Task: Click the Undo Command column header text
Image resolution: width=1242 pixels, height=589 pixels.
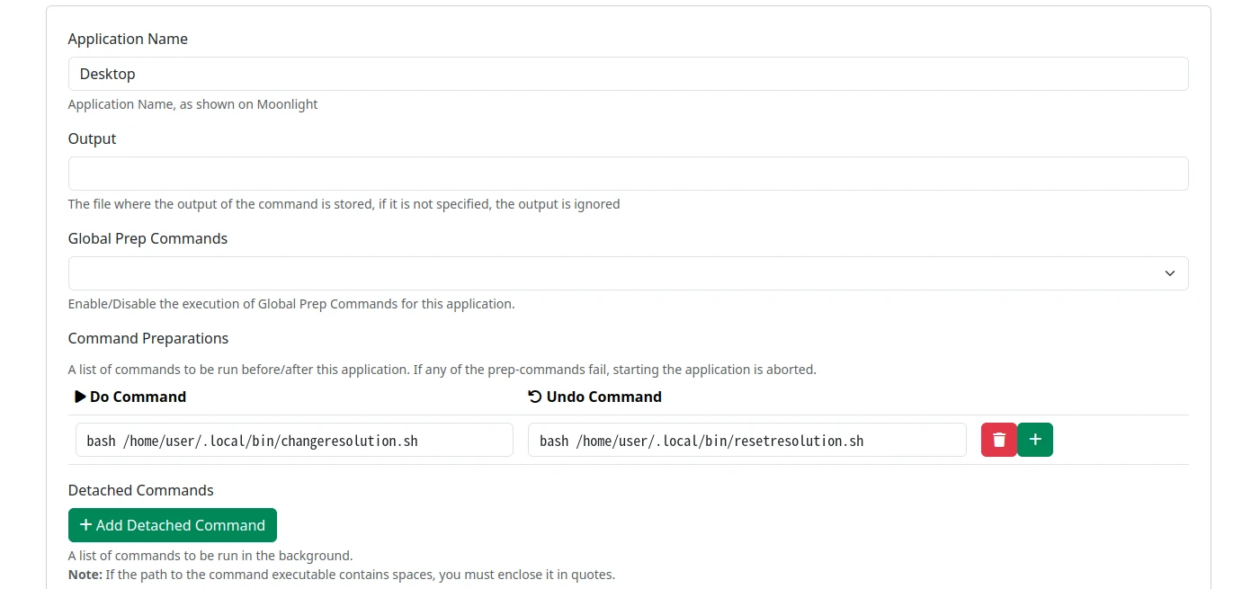Action: click(x=603, y=397)
